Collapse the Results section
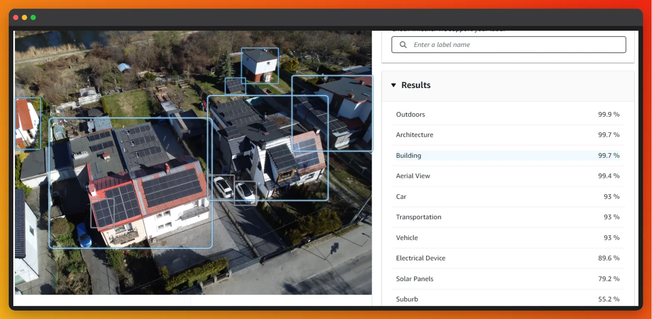 pos(393,85)
